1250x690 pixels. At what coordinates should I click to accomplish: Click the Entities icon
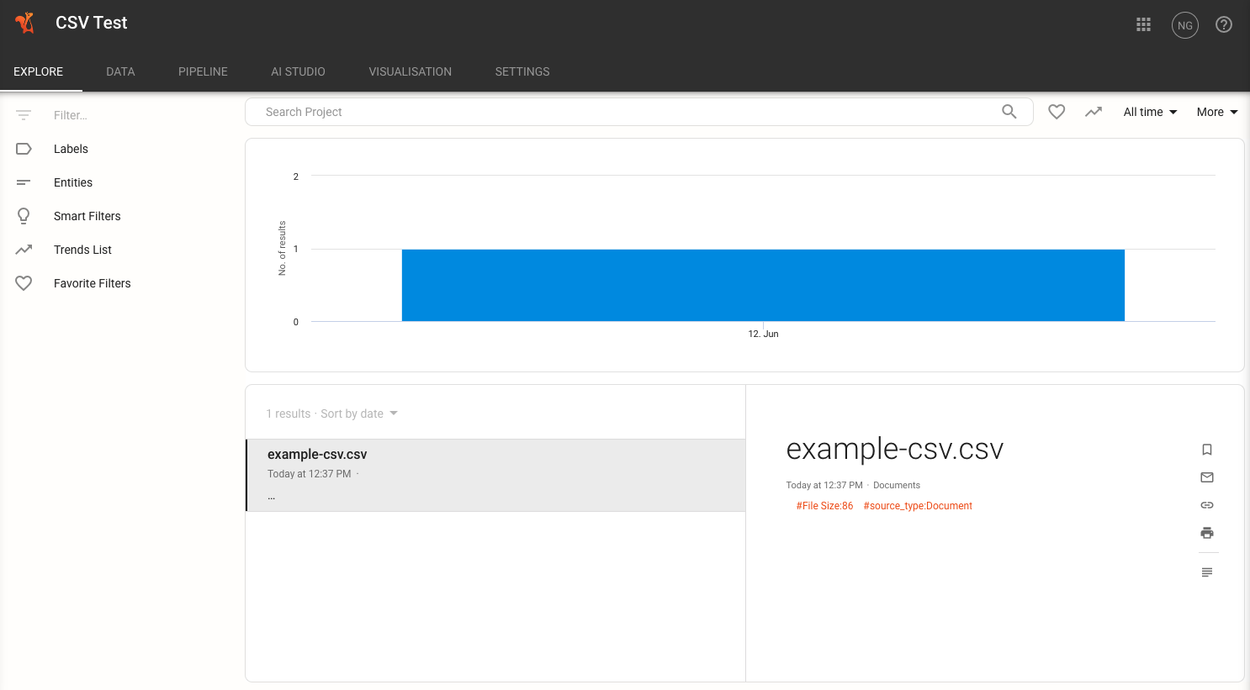pos(24,182)
